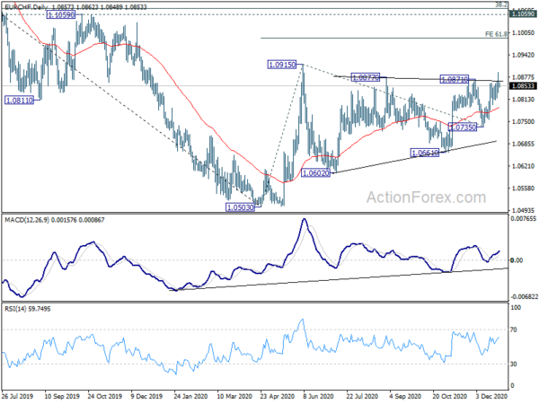Click the 1.08710 high price label

455,79
